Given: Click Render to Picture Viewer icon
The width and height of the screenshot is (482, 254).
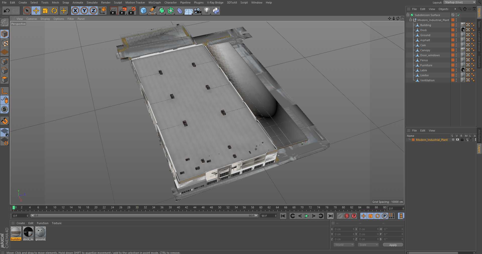Looking at the screenshot, I should click(x=123, y=11).
